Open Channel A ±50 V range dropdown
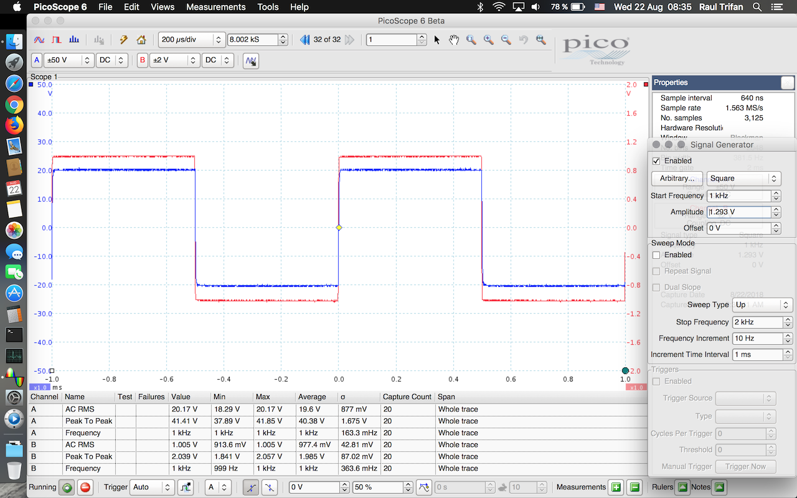 [68, 60]
